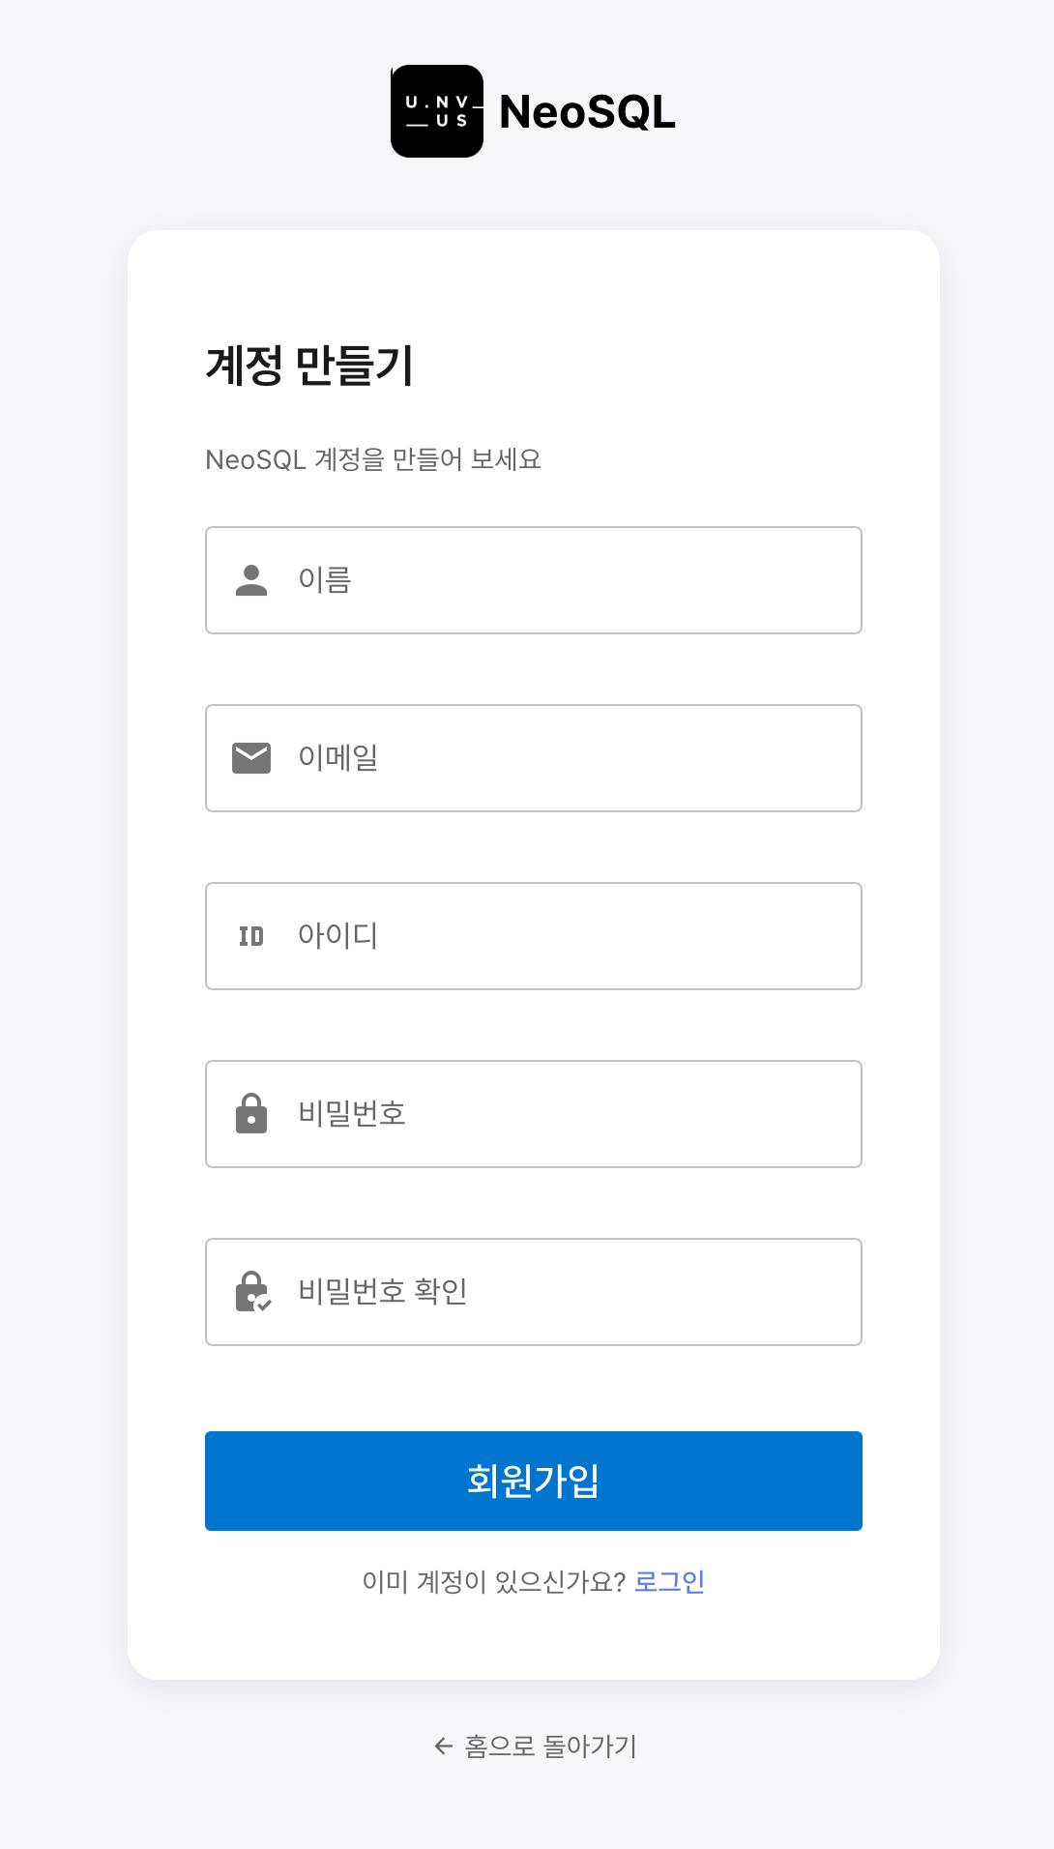This screenshot has width=1054, height=1849.
Task: Click the envelope icon in the email field
Action: pyautogui.click(x=252, y=757)
